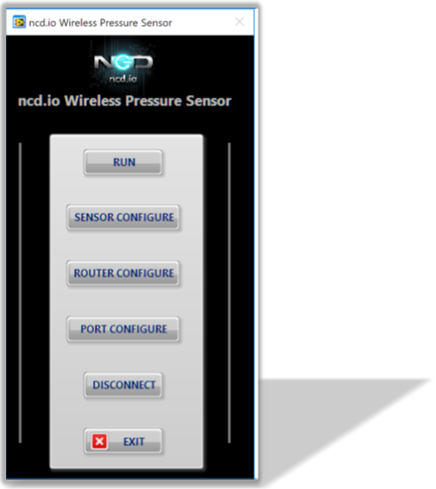Click the glowing blue C in the logo
The image size is (436, 489).
(x=123, y=62)
